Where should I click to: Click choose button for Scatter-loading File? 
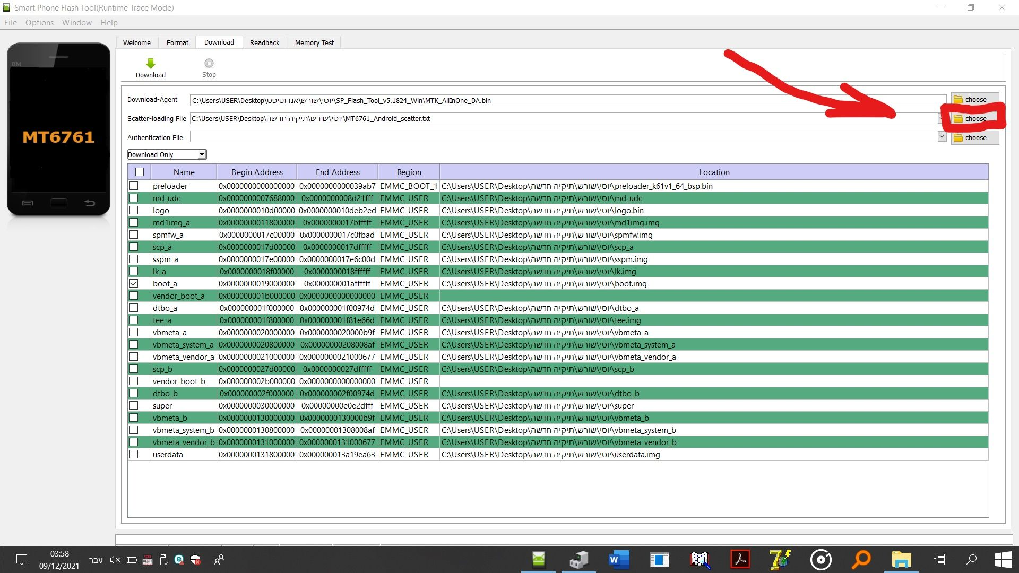(974, 119)
